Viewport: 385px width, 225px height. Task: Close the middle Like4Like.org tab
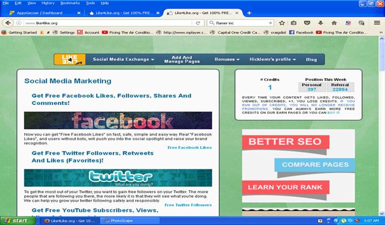pos(158,13)
